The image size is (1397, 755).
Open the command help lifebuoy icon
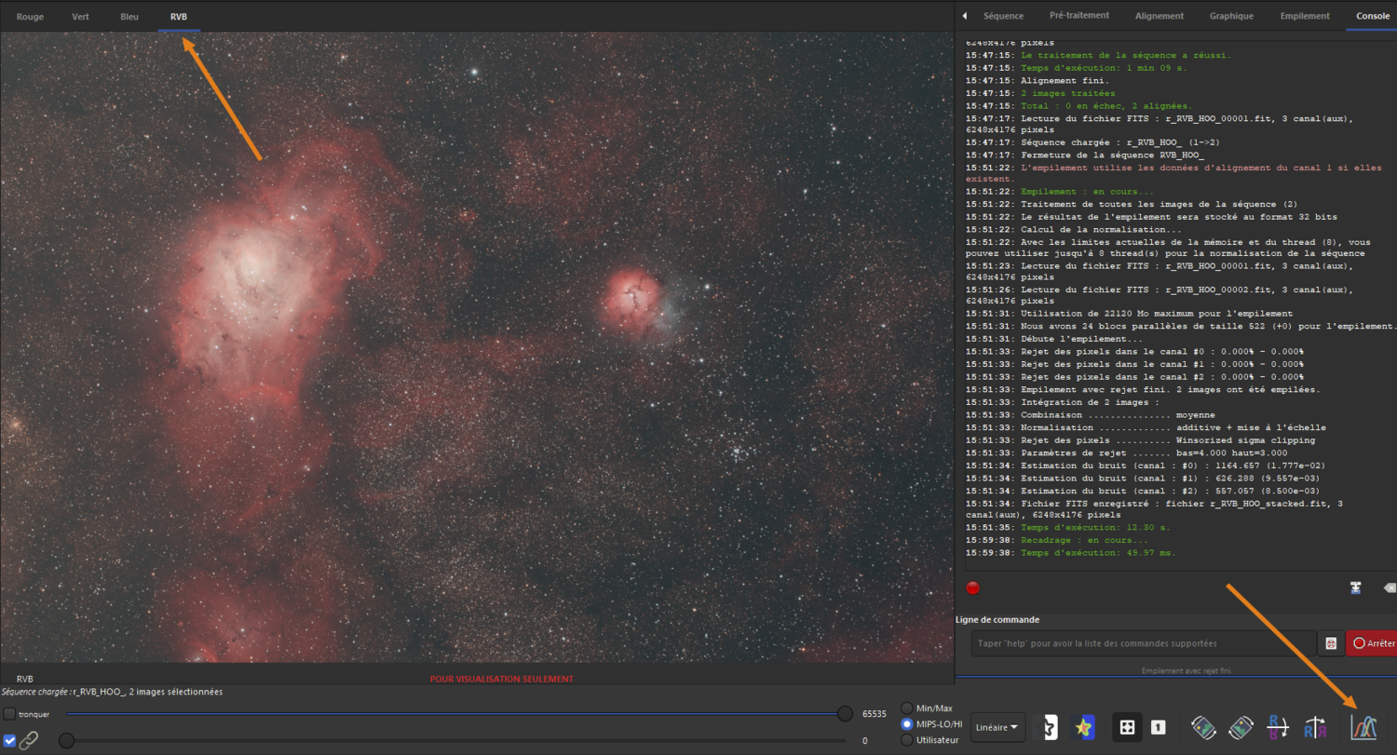click(1331, 643)
